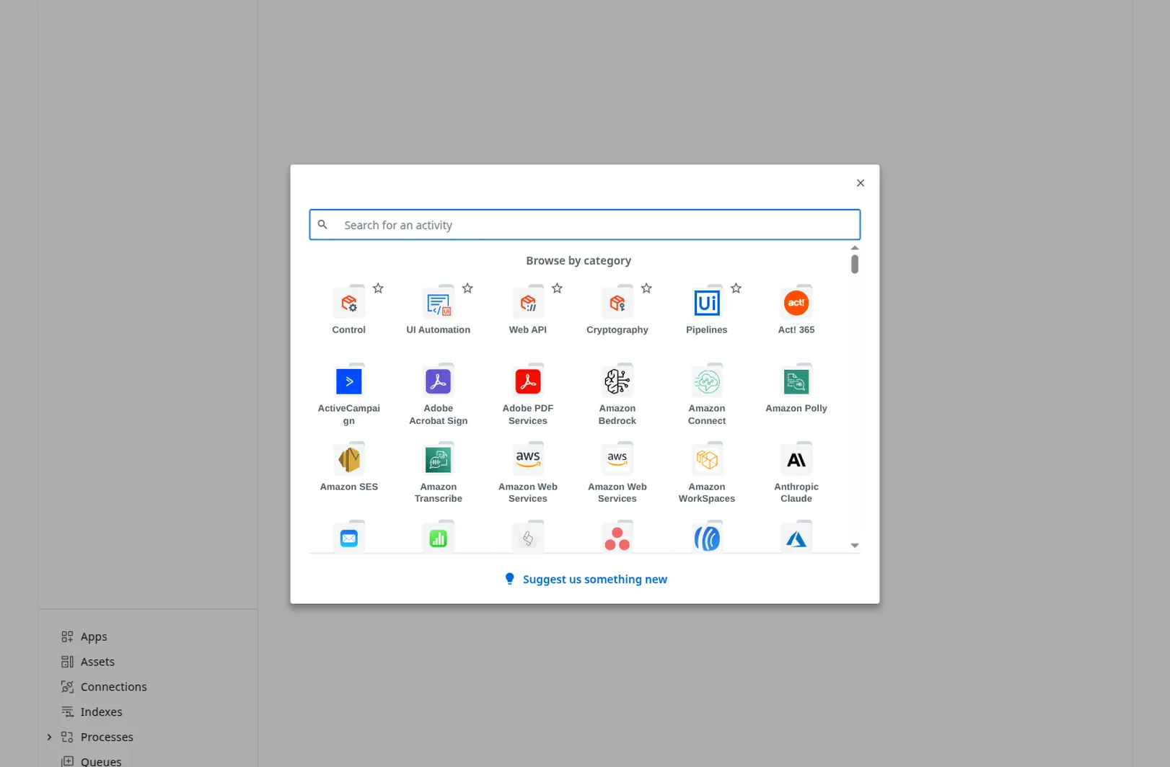Focus the Search for an activity field
Screen dimensions: 1170x767
click(585, 225)
